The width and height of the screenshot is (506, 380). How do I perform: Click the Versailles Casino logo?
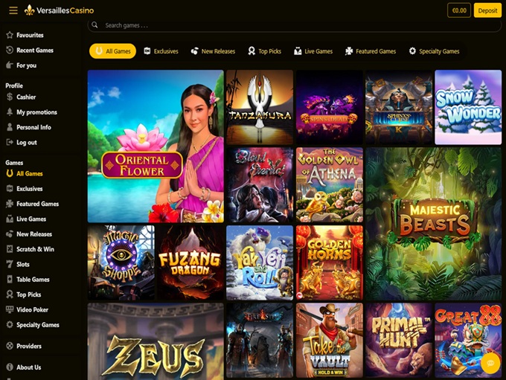coord(59,10)
